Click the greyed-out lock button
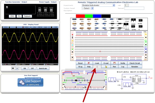 tap(97, 67)
